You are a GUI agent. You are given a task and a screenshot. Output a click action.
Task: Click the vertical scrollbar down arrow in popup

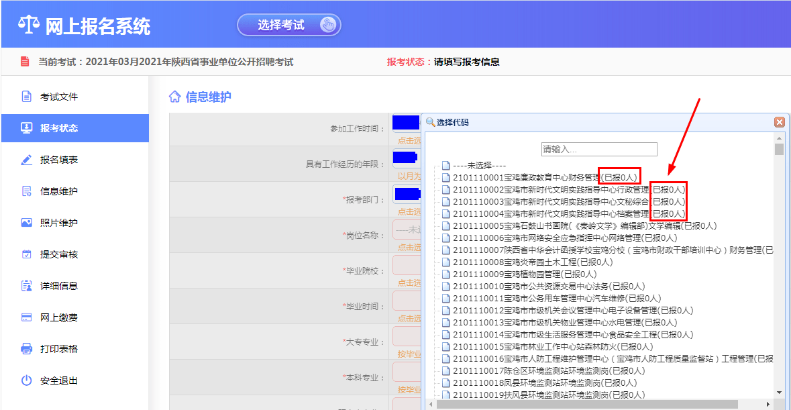pos(779,393)
